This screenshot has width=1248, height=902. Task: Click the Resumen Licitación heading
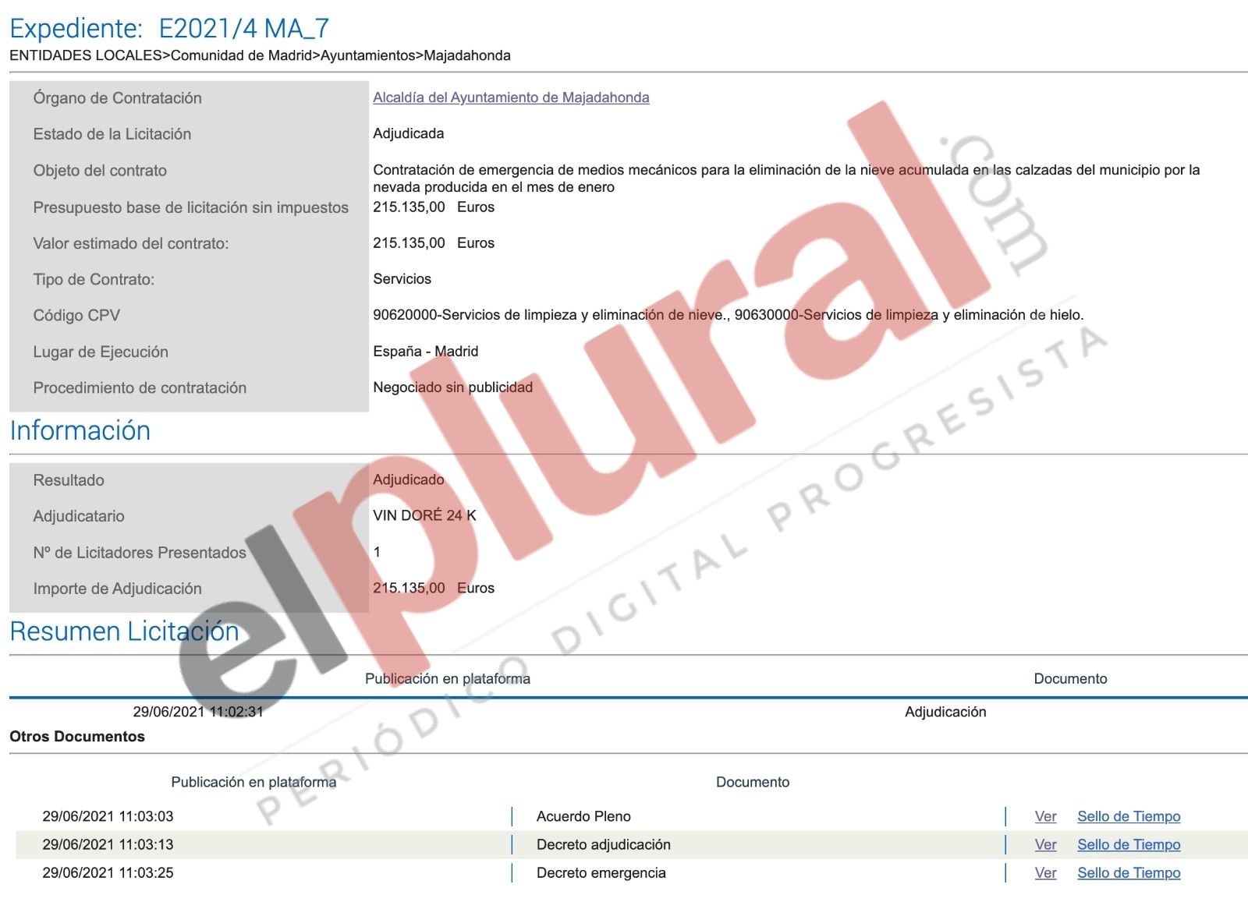click(x=124, y=631)
